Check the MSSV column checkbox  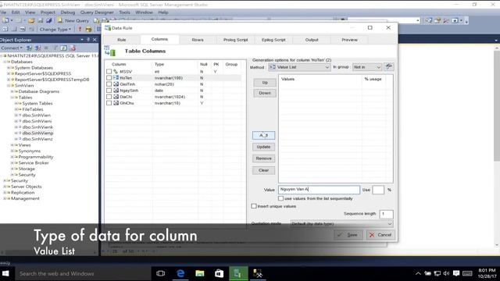(109, 71)
